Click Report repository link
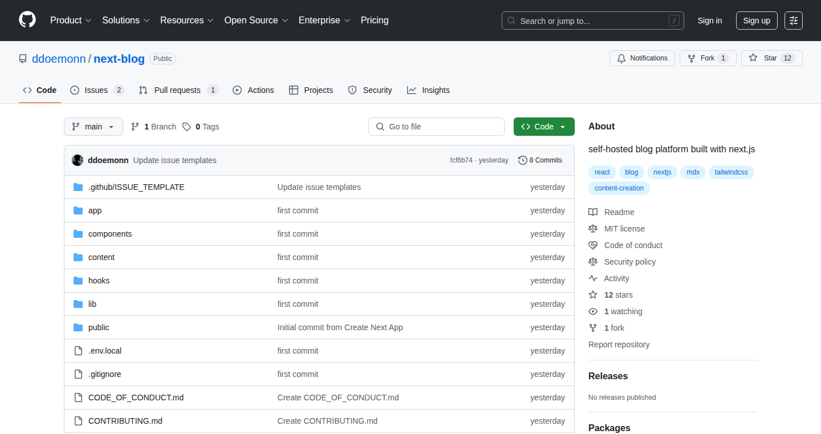 pos(619,344)
